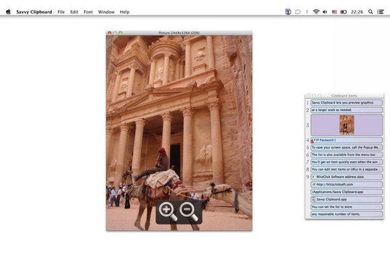Open Spotlight search magnifier
Screen dimensions: 390x261
[x=370, y=11]
